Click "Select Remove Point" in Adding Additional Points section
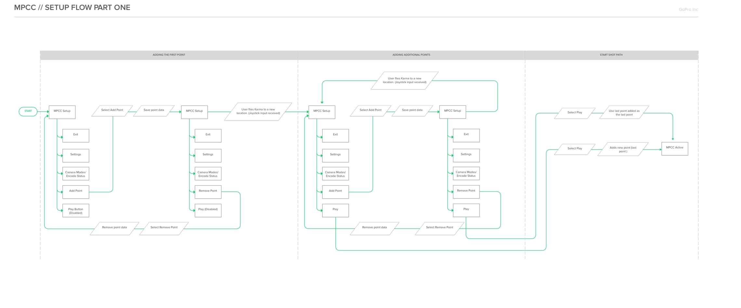This screenshot has height=308, width=741. point(439,228)
